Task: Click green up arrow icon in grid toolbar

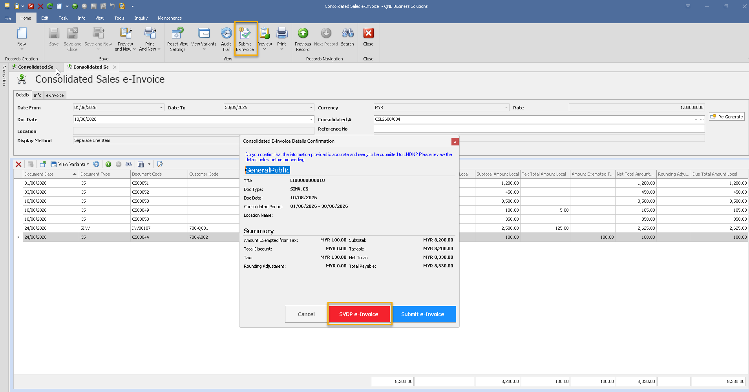Action: tap(108, 164)
